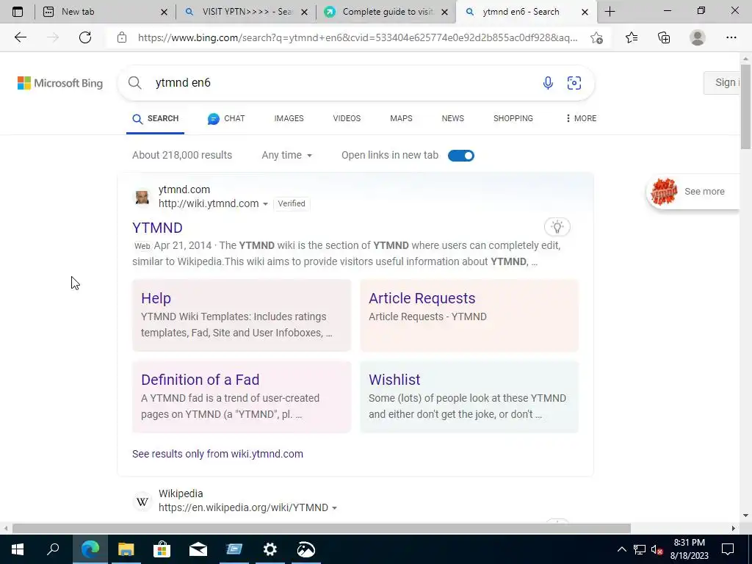This screenshot has width=752, height=564.
Task: Add this page to favorites via star-plus icon
Action: click(596, 37)
